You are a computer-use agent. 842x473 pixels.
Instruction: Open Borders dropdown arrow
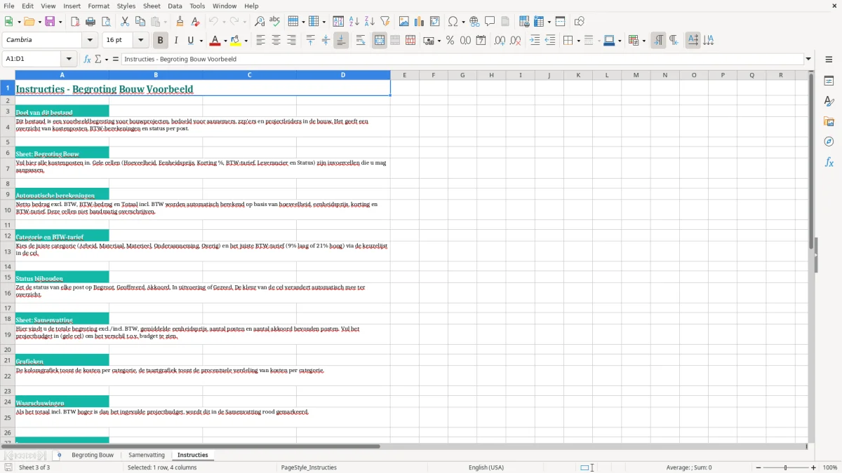(578, 41)
